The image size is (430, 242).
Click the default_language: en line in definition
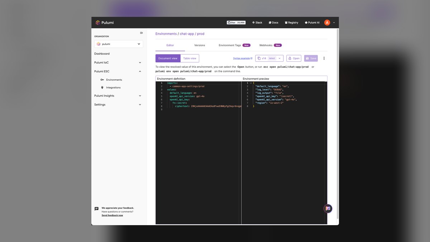[183, 93]
